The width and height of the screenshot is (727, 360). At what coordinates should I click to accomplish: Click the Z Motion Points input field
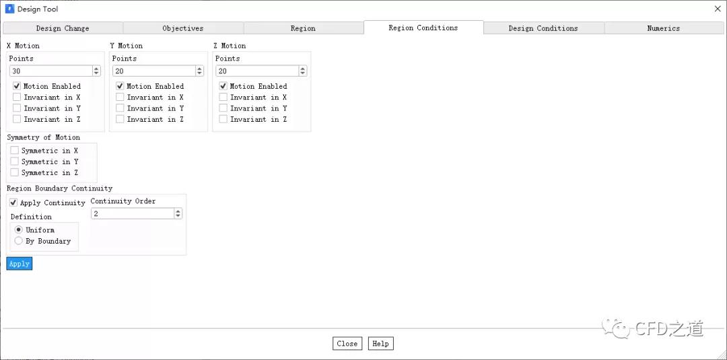click(257, 71)
